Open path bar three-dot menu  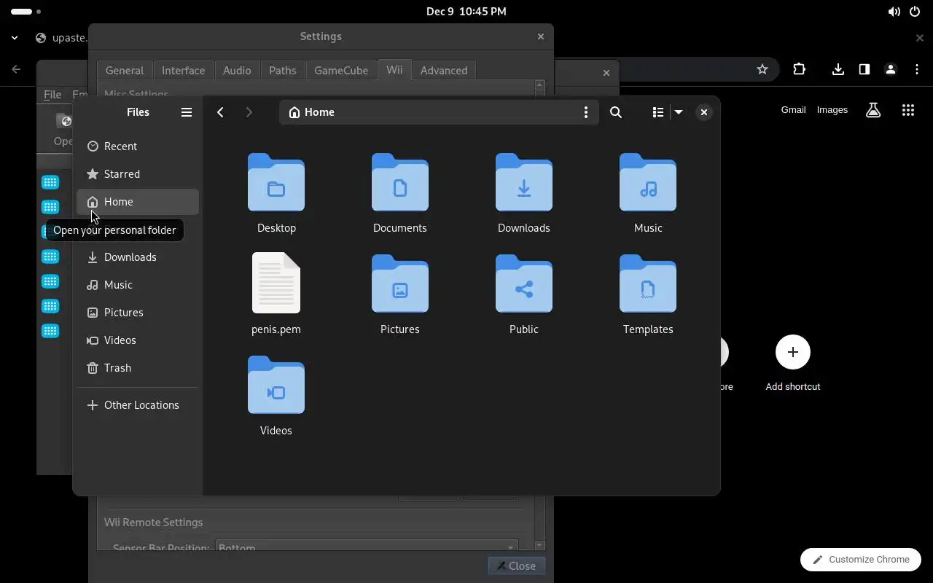pyautogui.click(x=586, y=112)
